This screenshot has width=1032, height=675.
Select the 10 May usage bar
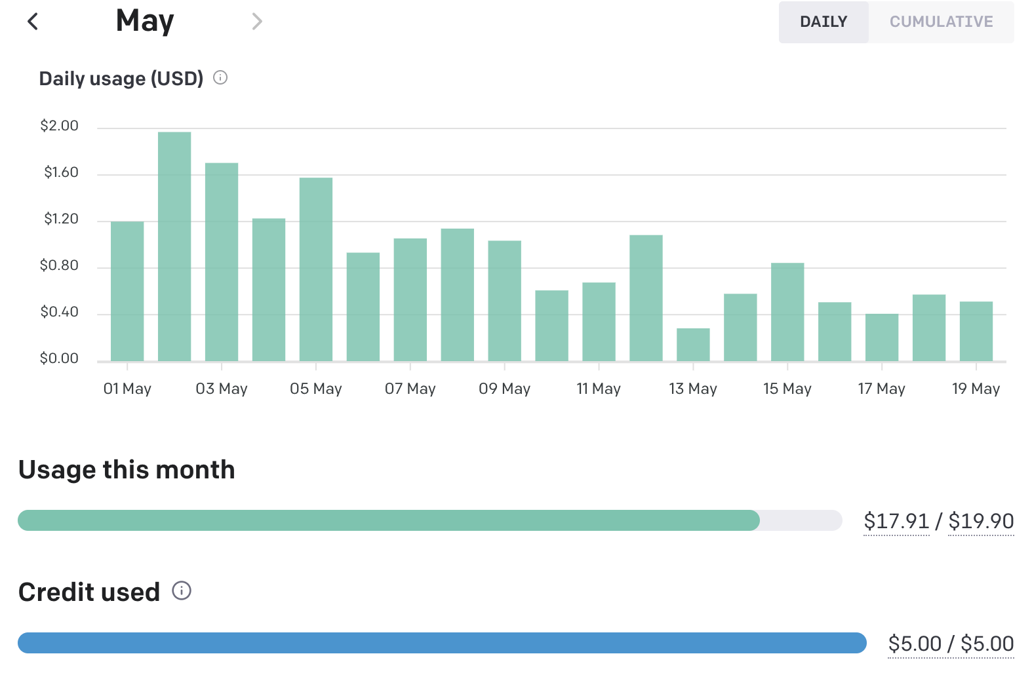click(552, 326)
